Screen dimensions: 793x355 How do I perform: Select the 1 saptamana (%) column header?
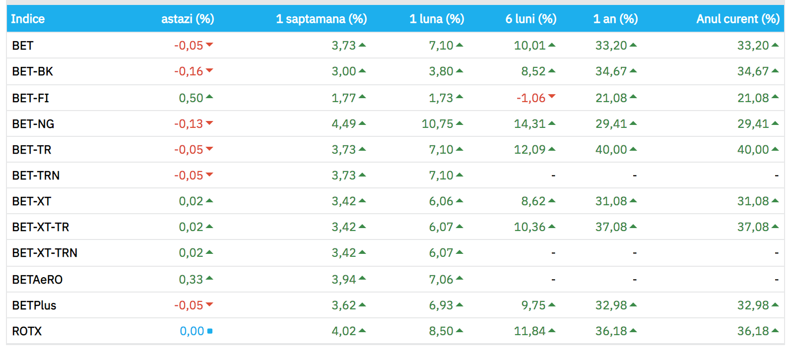pos(322,19)
